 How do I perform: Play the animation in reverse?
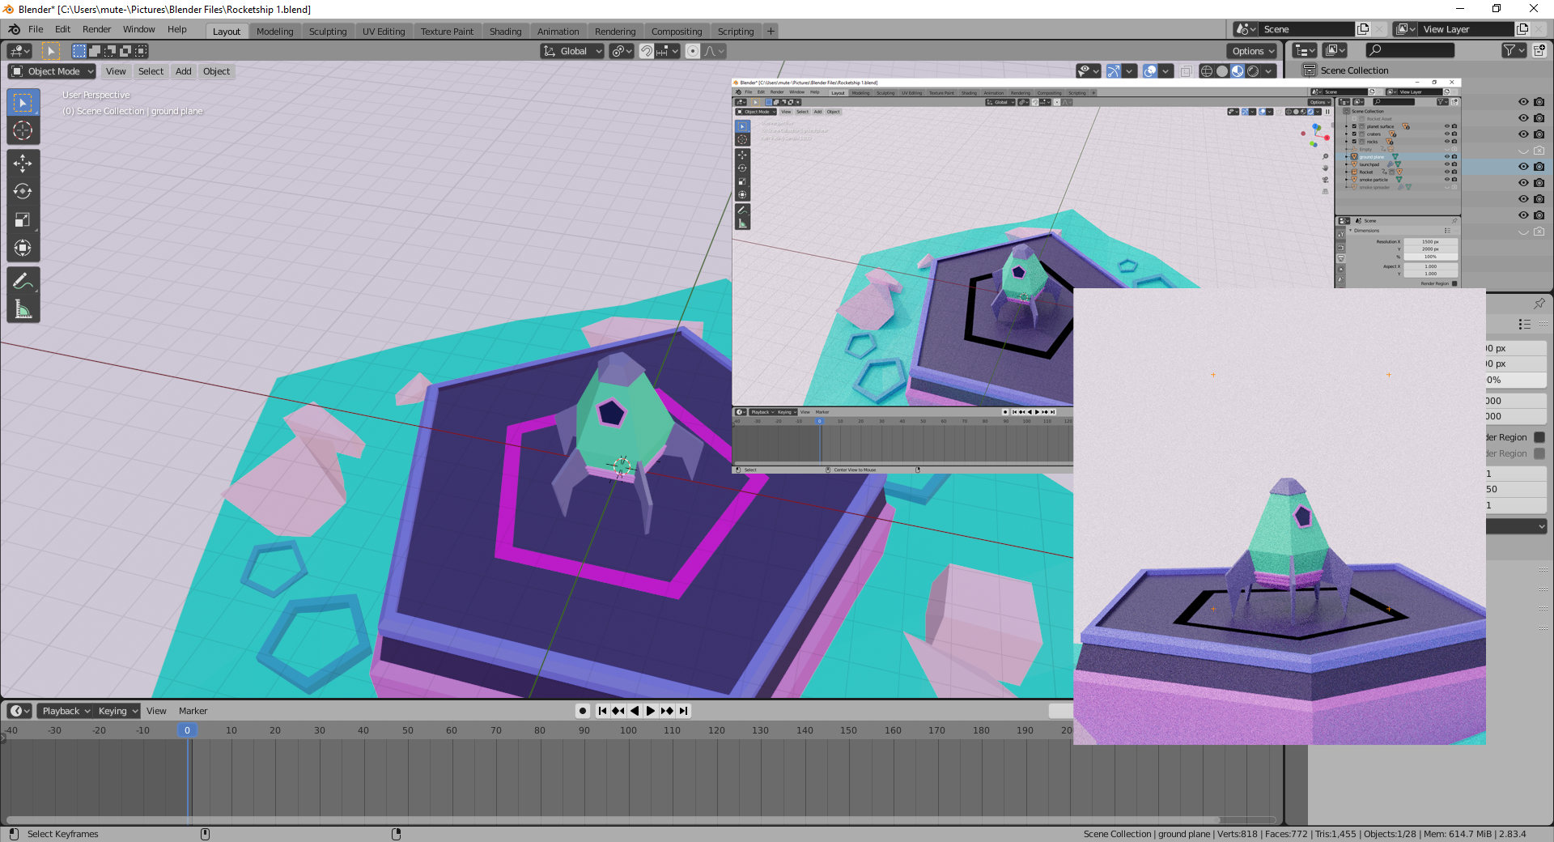point(635,711)
